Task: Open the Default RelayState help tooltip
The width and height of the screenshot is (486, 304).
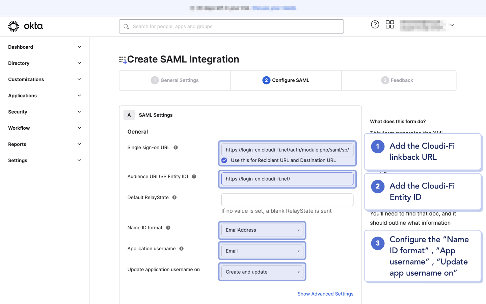Action: click(x=174, y=197)
